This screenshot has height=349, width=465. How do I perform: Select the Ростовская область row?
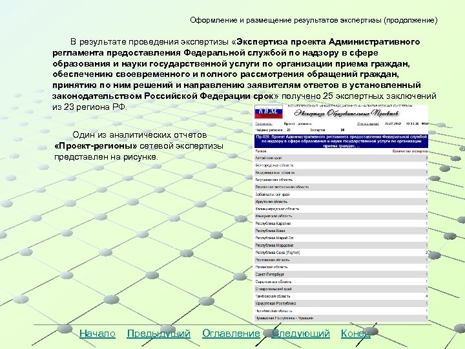(x=342, y=260)
